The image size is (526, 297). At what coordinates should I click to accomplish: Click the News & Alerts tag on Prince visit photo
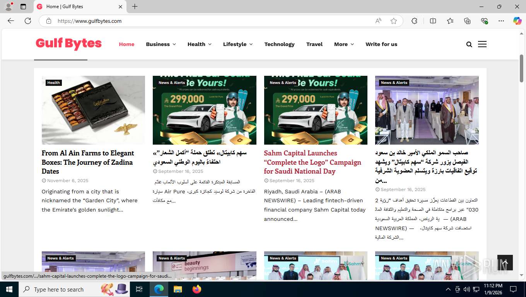click(x=394, y=83)
